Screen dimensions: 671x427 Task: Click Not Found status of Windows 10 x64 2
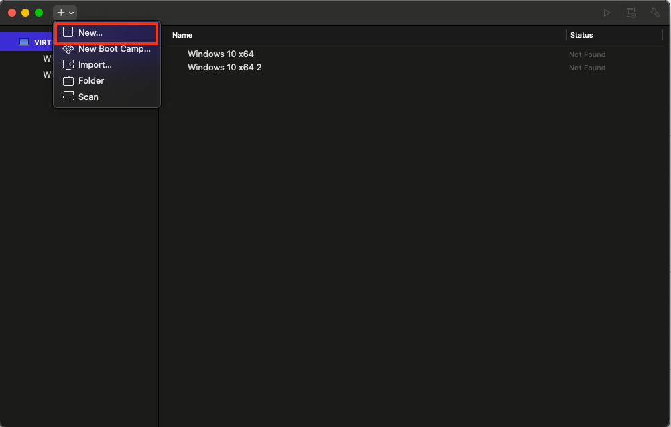pyautogui.click(x=587, y=68)
